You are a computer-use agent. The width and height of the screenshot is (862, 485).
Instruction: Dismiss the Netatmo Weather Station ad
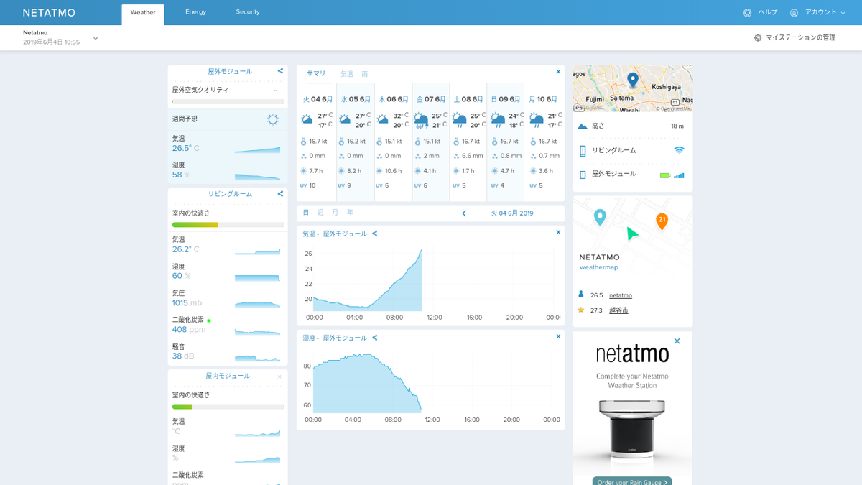[677, 341]
